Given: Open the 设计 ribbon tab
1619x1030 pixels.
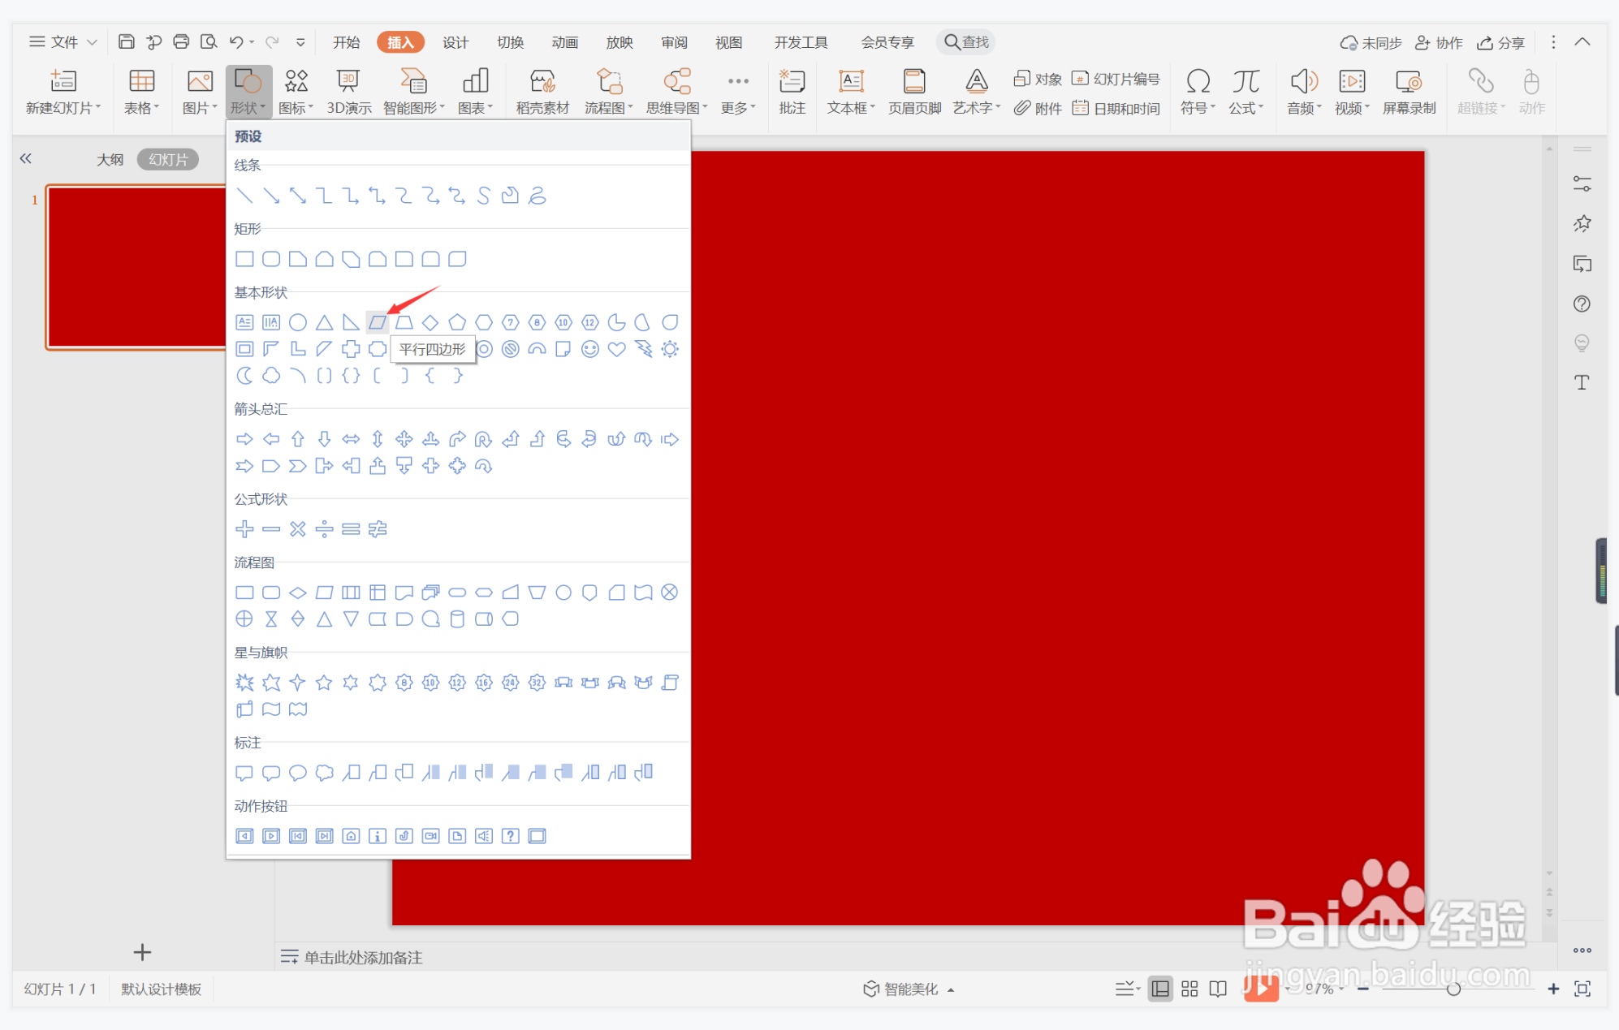Looking at the screenshot, I should pyautogui.click(x=455, y=42).
